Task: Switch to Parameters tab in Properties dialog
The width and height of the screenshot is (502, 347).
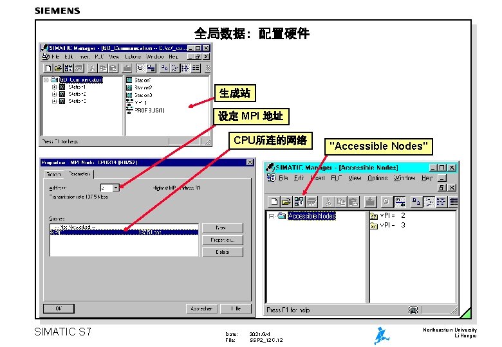Action: tap(79, 173)
